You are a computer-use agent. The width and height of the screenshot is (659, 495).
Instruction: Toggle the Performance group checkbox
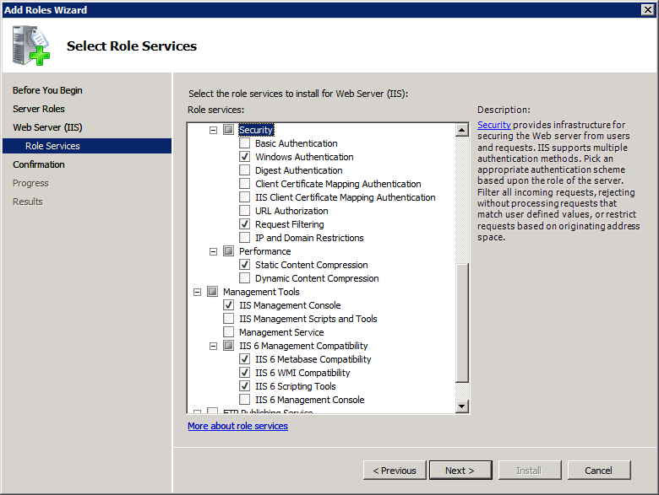229,251
